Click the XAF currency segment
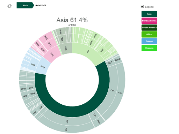179x134 pixels. [x=102, y=51]
